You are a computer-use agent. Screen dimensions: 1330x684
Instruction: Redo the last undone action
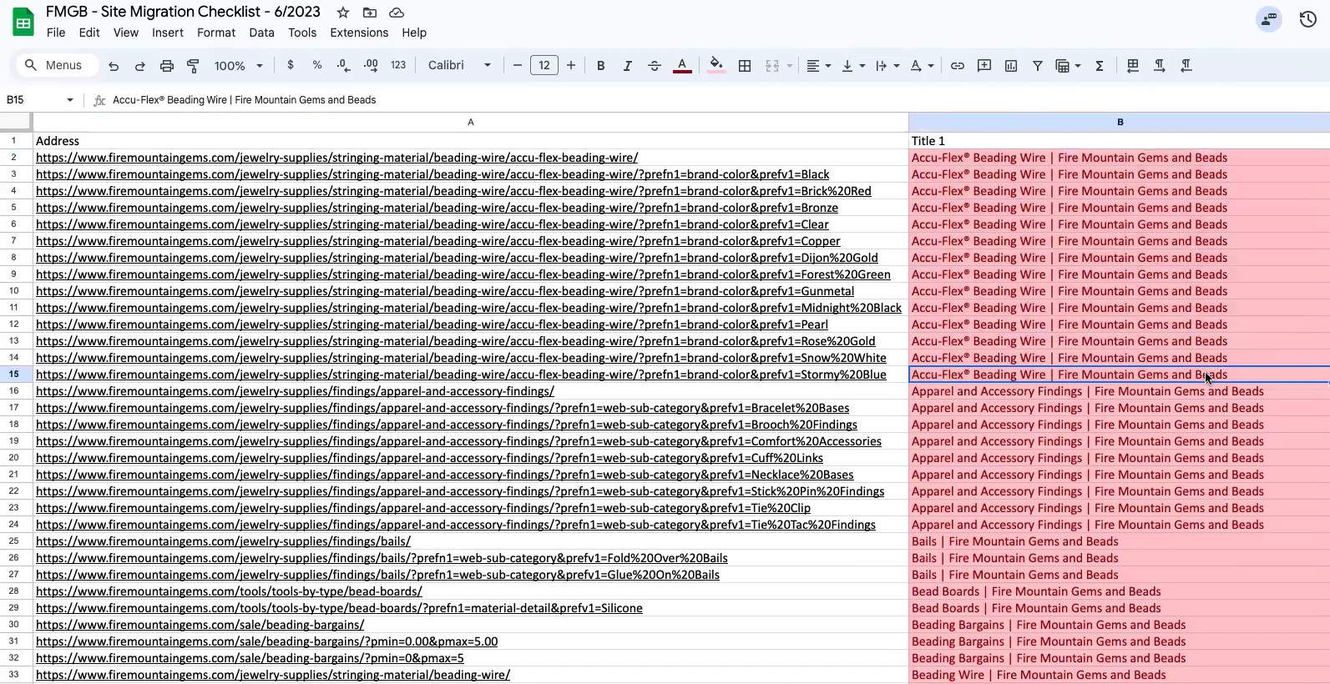click(140, 66)
